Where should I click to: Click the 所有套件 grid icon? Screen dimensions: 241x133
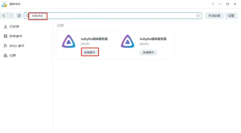pyautogui.click(x=5, y=36)
